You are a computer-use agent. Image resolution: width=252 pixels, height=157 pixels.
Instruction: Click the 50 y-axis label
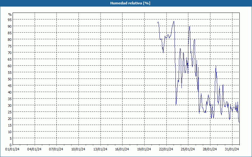pos(10,79)
